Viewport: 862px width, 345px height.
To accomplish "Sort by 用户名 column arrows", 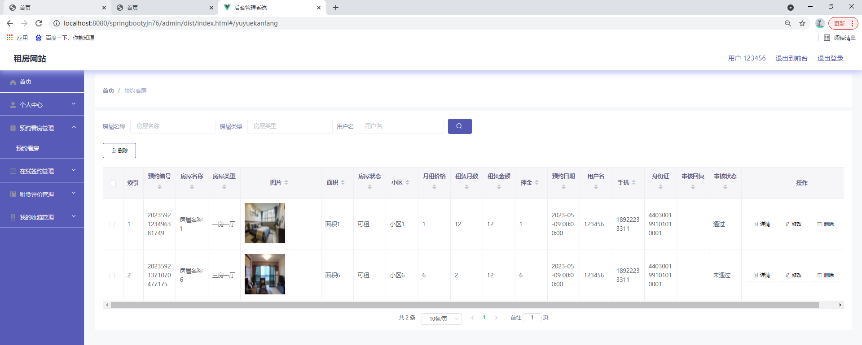I will point(596,187).
